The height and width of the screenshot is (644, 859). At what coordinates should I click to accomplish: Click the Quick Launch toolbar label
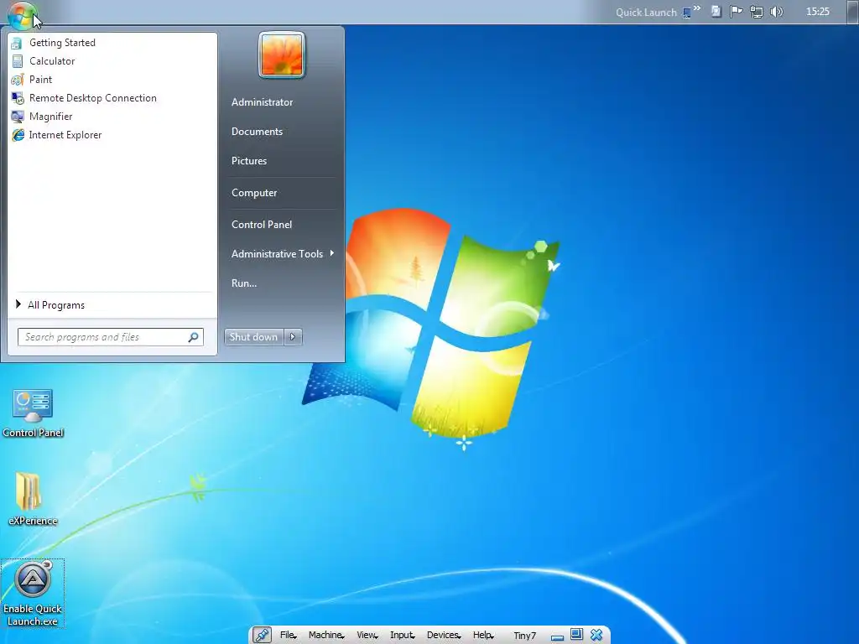[x=646, y=12]
